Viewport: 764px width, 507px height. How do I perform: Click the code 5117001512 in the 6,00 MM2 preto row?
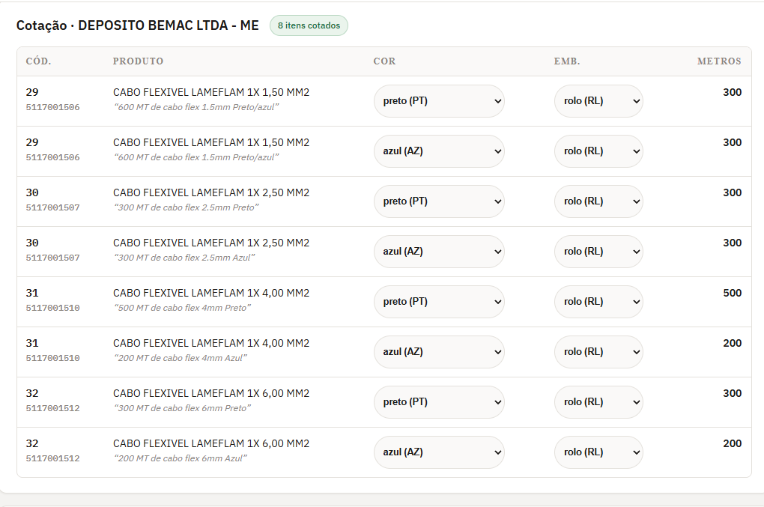(x=52, y=408)
